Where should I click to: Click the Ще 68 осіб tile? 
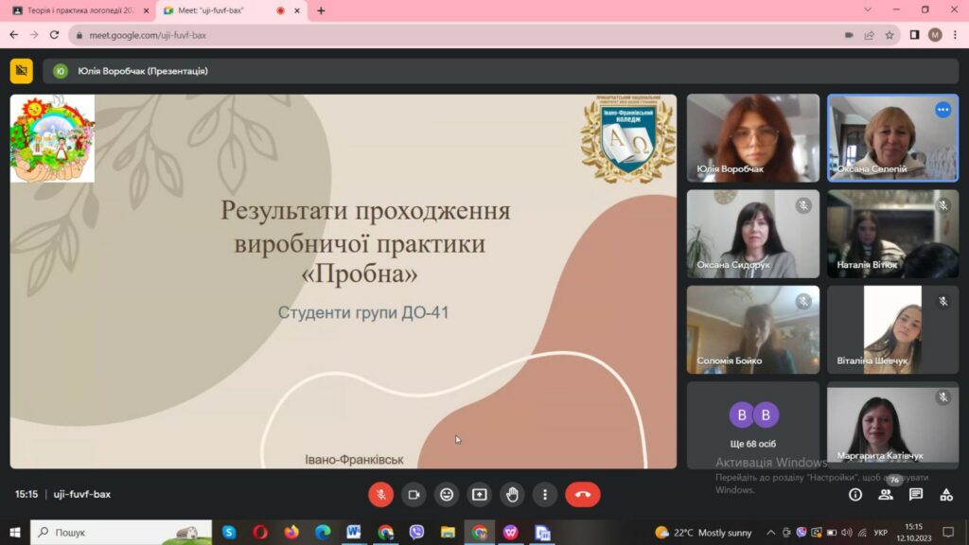[753, 425]
